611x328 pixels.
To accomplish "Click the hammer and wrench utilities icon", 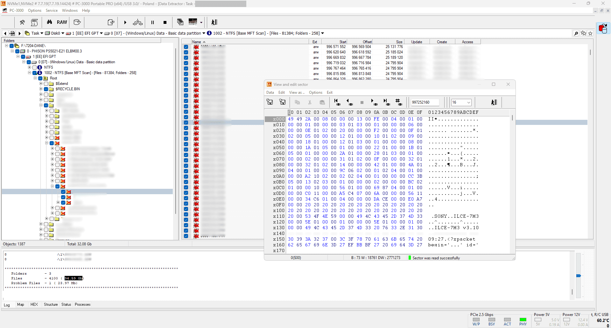I will point(22,22).
